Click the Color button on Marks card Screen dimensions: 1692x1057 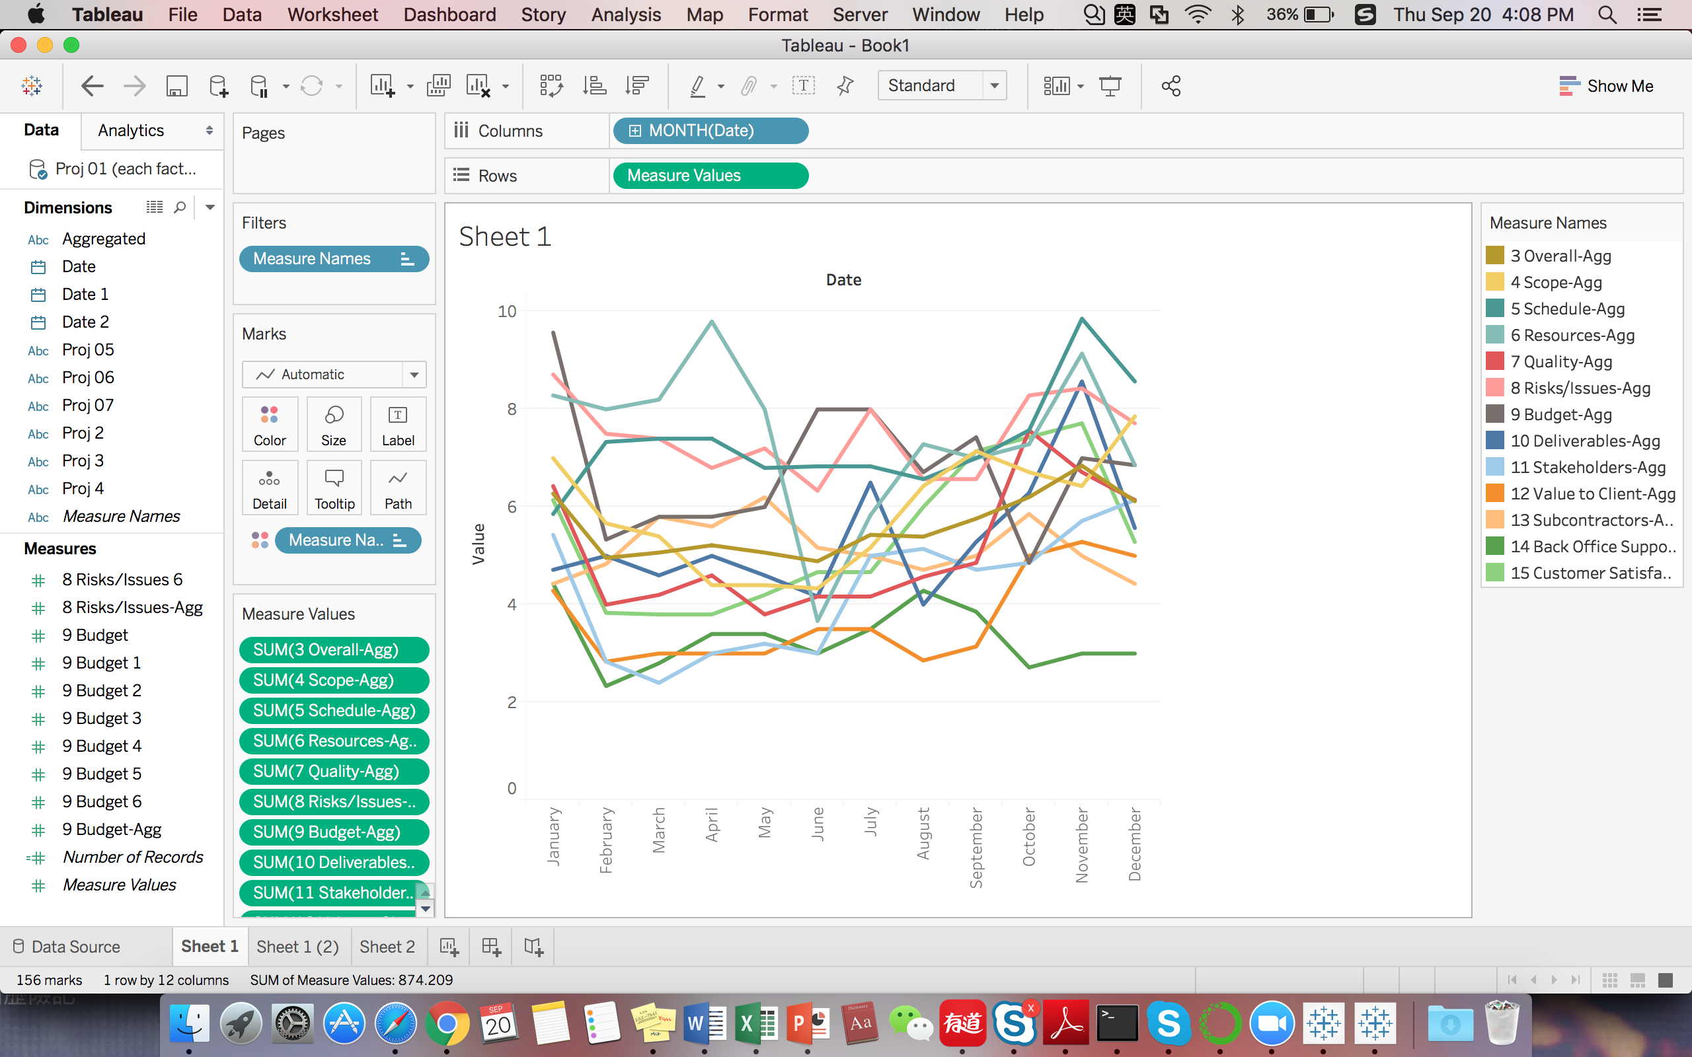pos(269,424)
